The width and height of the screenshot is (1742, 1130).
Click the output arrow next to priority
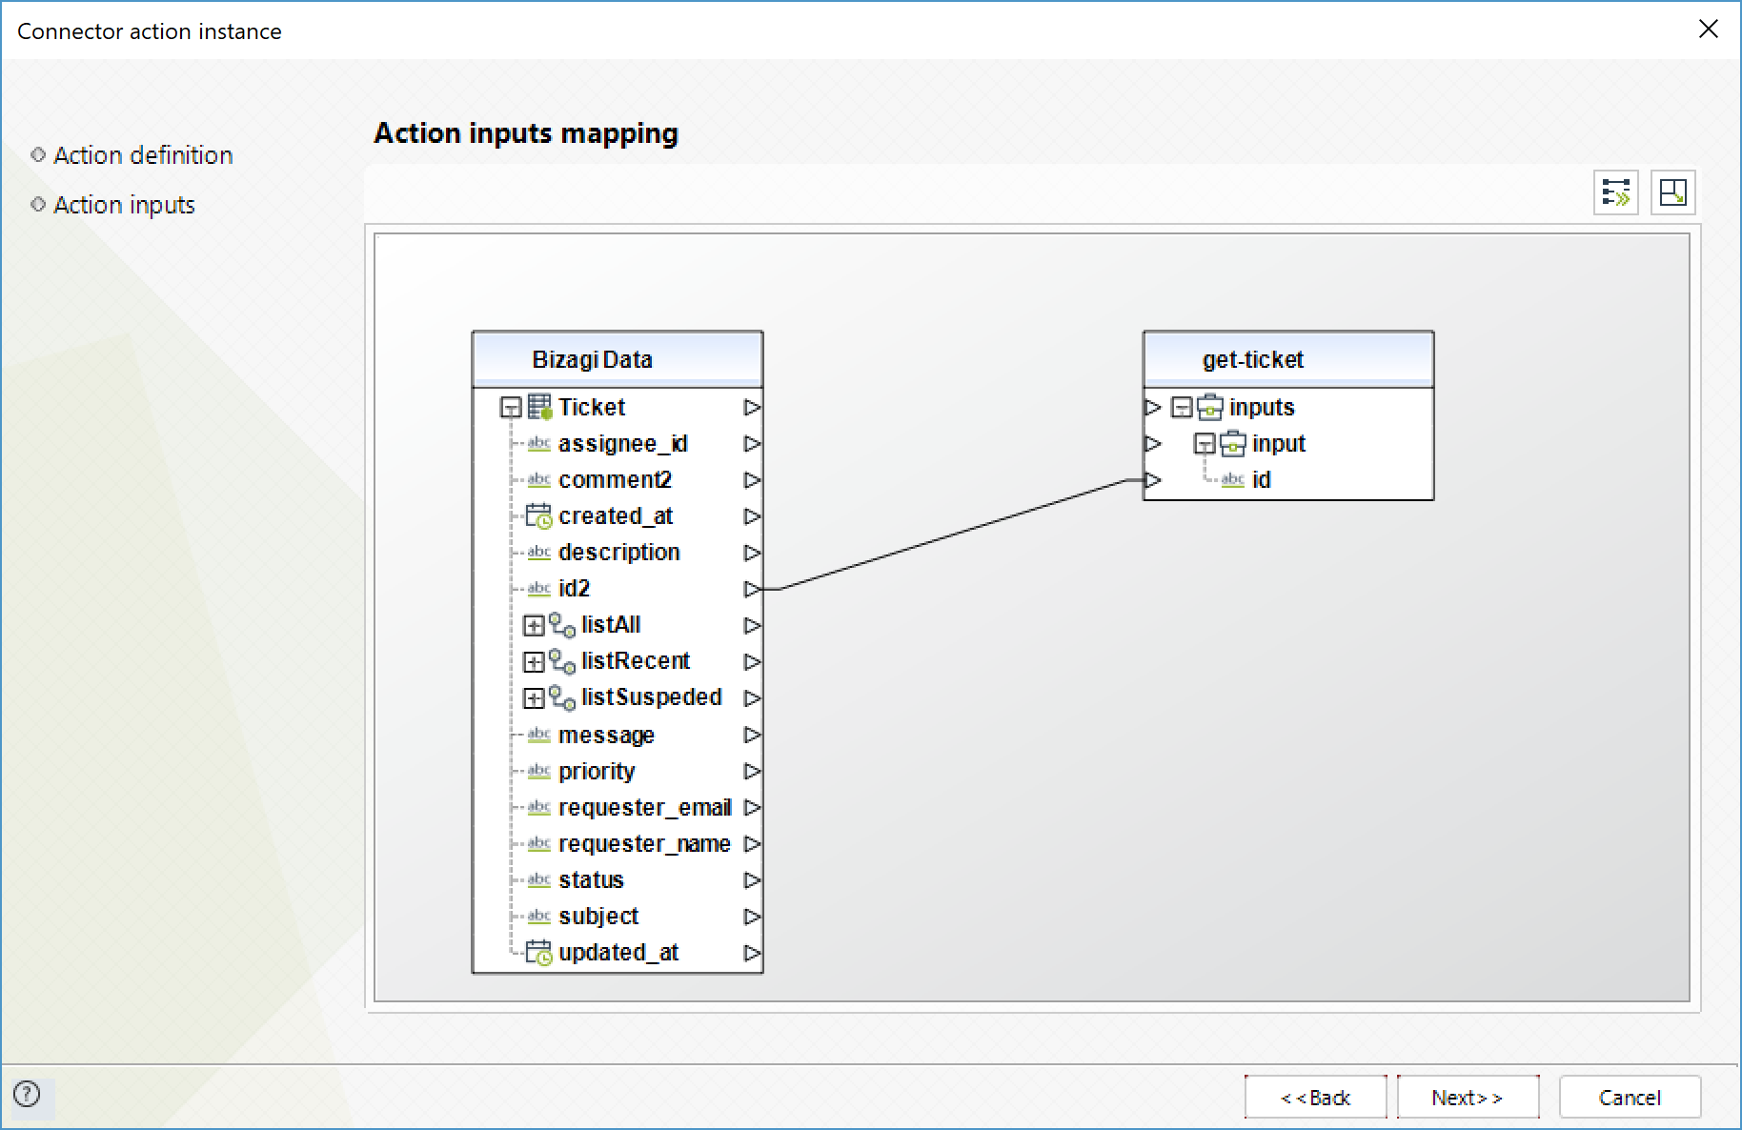coord(753,771)
